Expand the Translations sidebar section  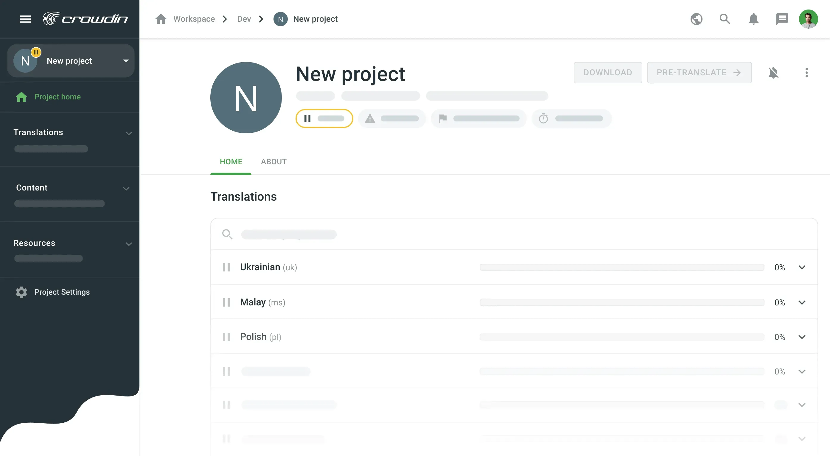(x=129, y=133)
